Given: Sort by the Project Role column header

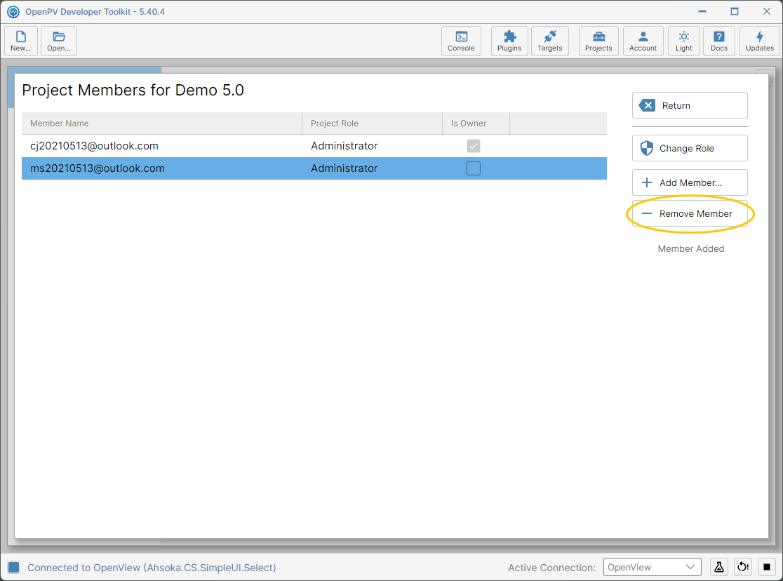Looking at the screenshot, I should pyautogui.click(x=372, y=123).
